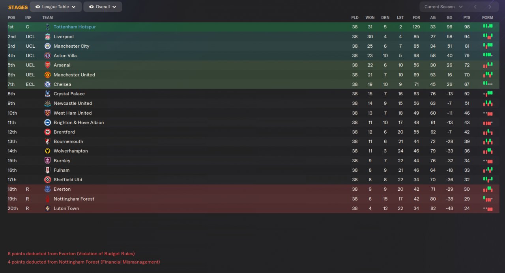Viewport: 505px width, 273px height.
Task: Expand the Overall filter dropdown
Action: (x=103, y=7)
